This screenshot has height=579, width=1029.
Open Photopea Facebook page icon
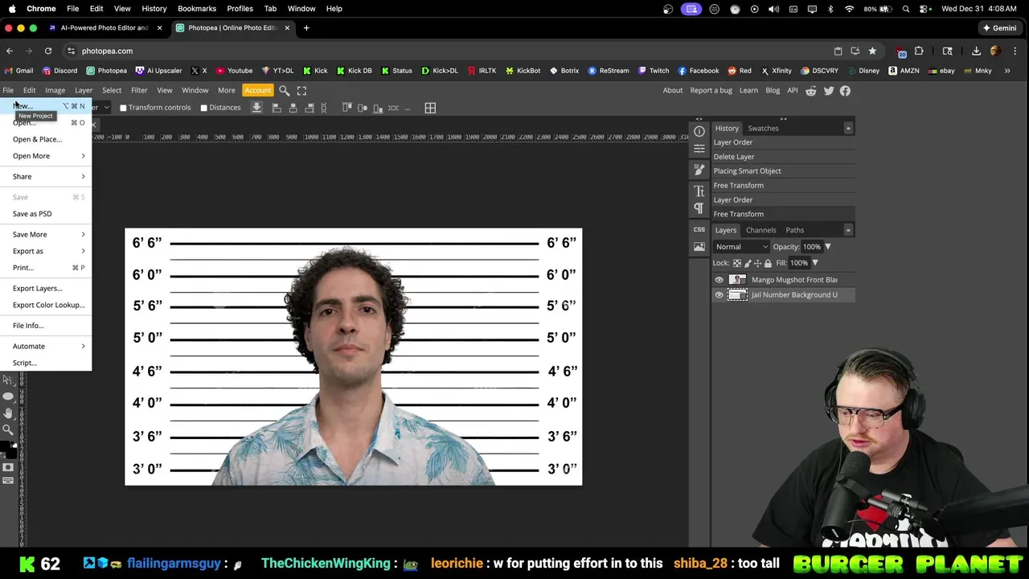[x=845, y=91]
